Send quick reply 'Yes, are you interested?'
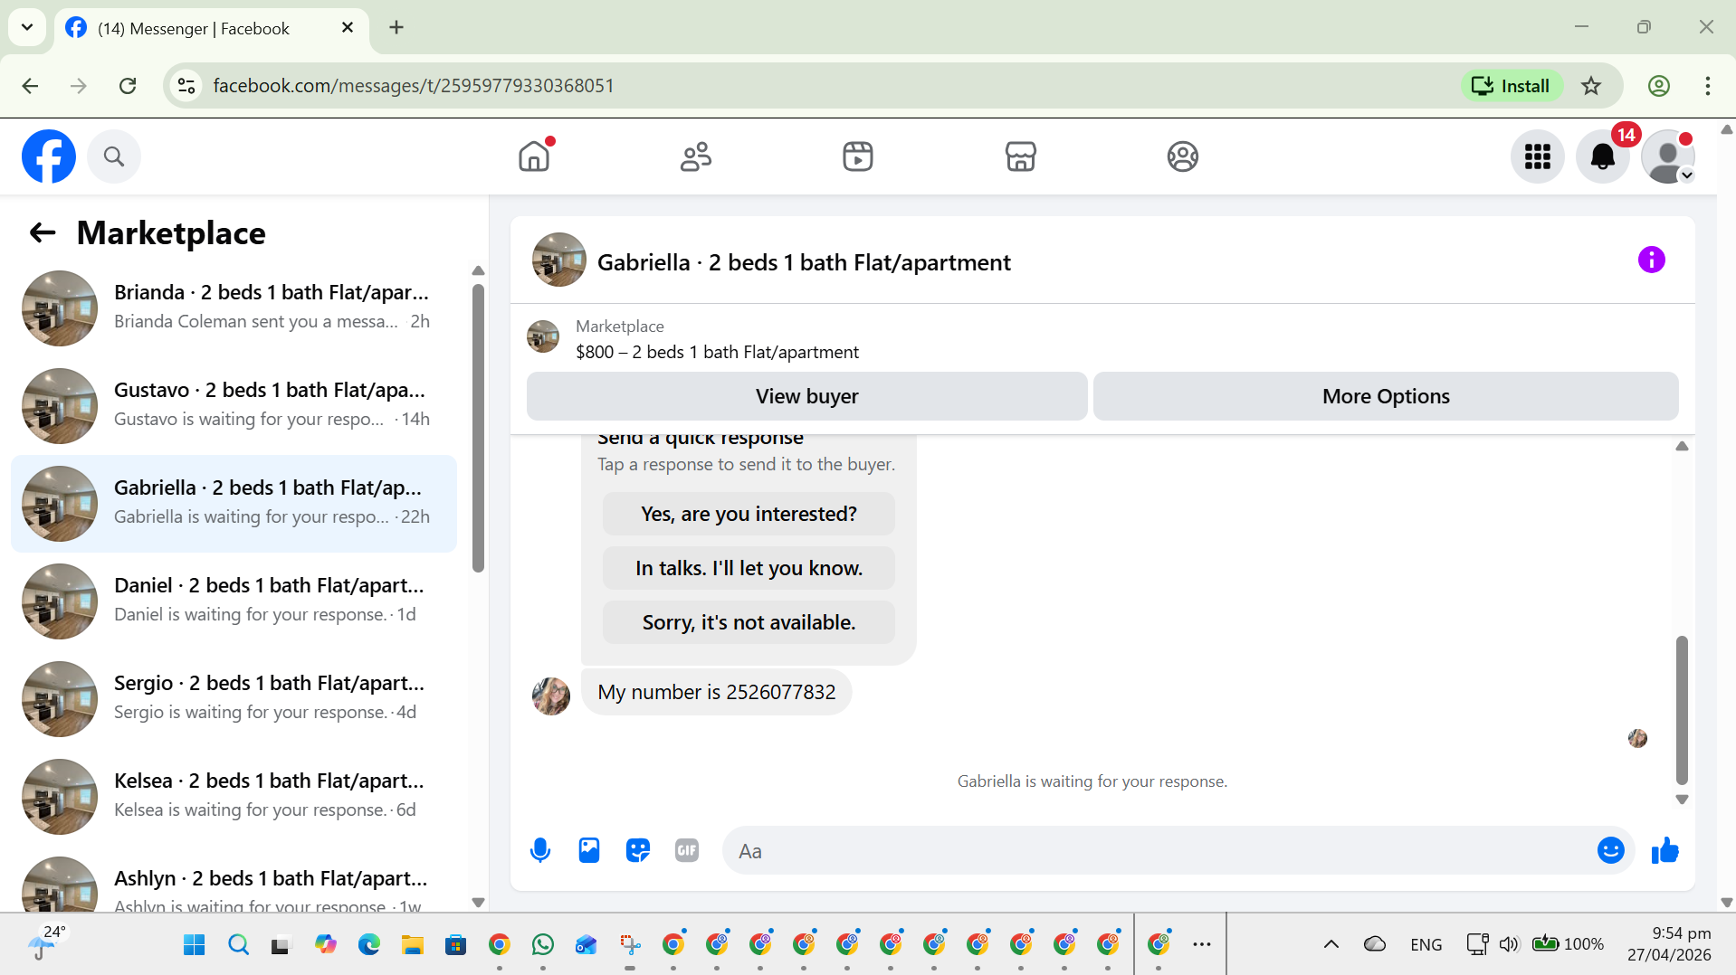The height and width of the screenshot is (975, 1736). coord(749,514)
